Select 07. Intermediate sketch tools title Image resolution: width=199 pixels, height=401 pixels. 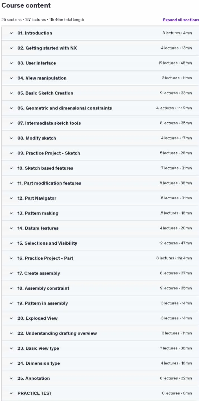tap(49, 123)
